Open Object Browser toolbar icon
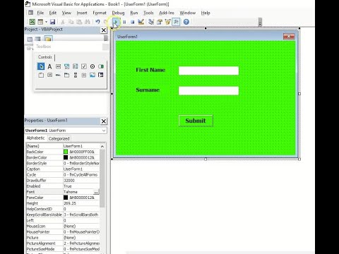Screen dimensions: 339x254 point(167,22)
